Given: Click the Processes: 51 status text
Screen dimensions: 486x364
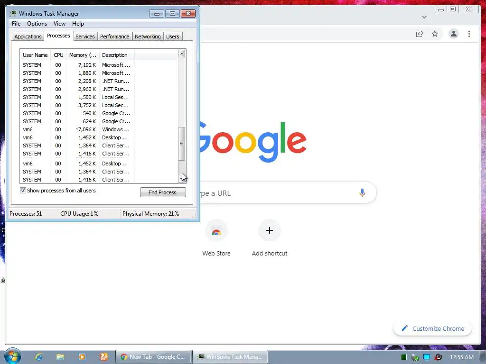Looking at the screenshot, I should click(26, 214).
